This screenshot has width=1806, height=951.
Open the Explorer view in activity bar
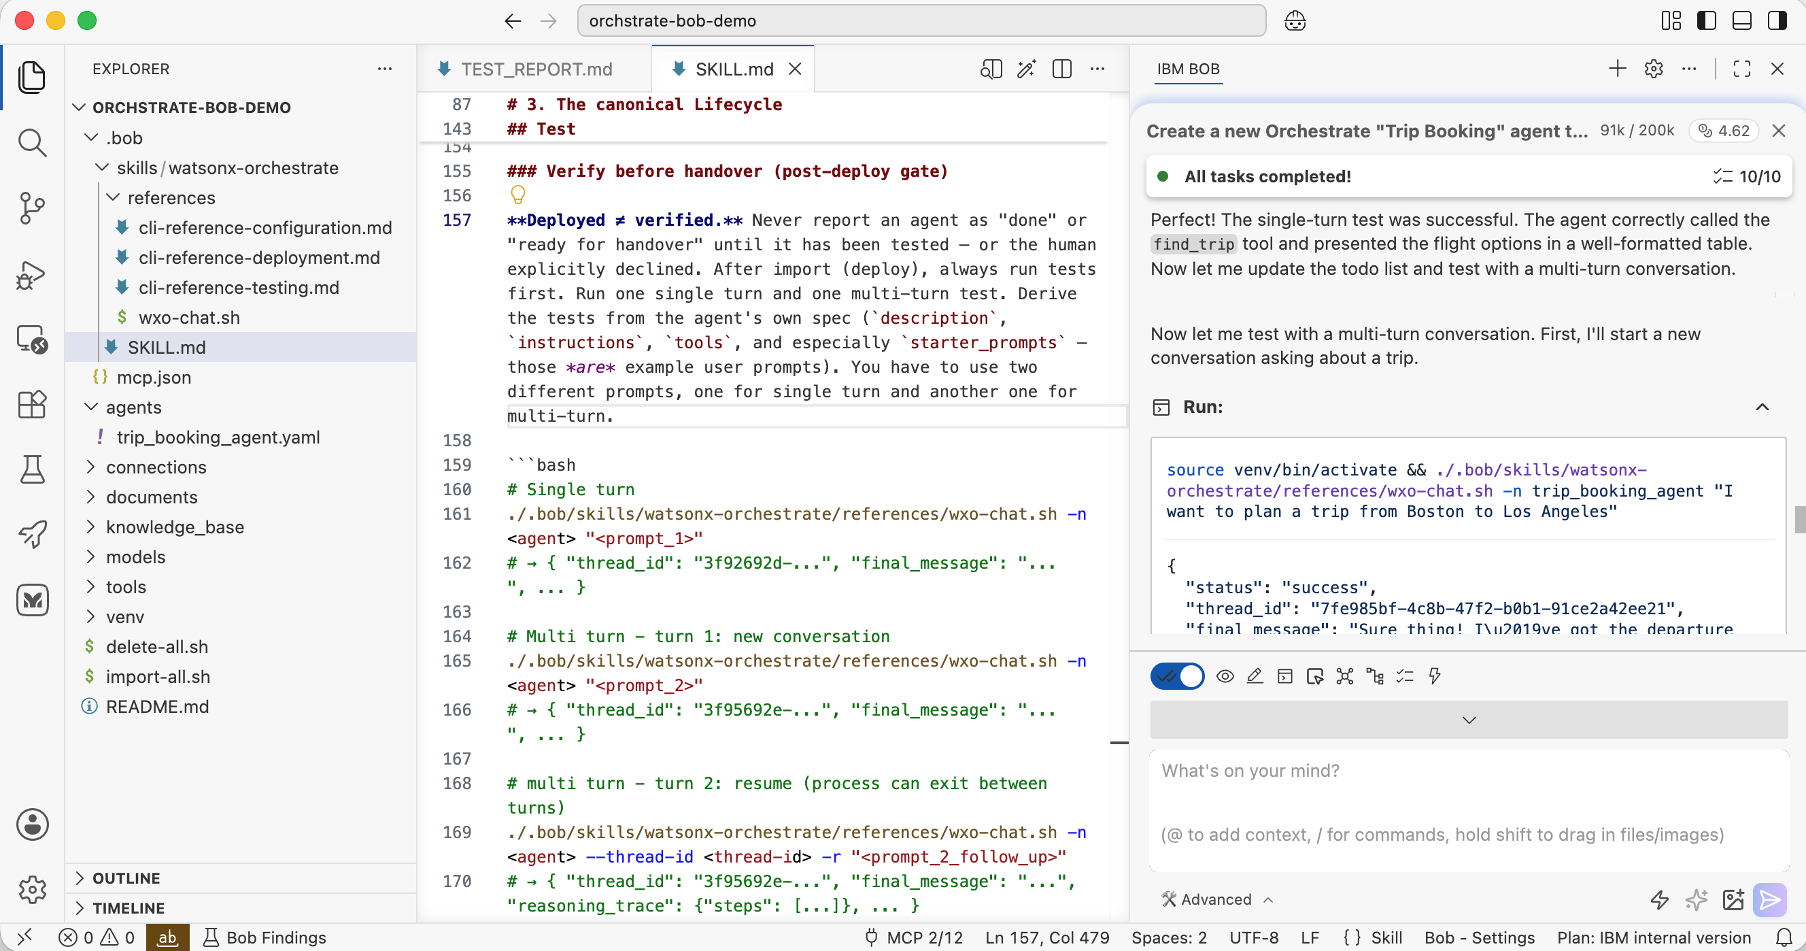[31, 77]
